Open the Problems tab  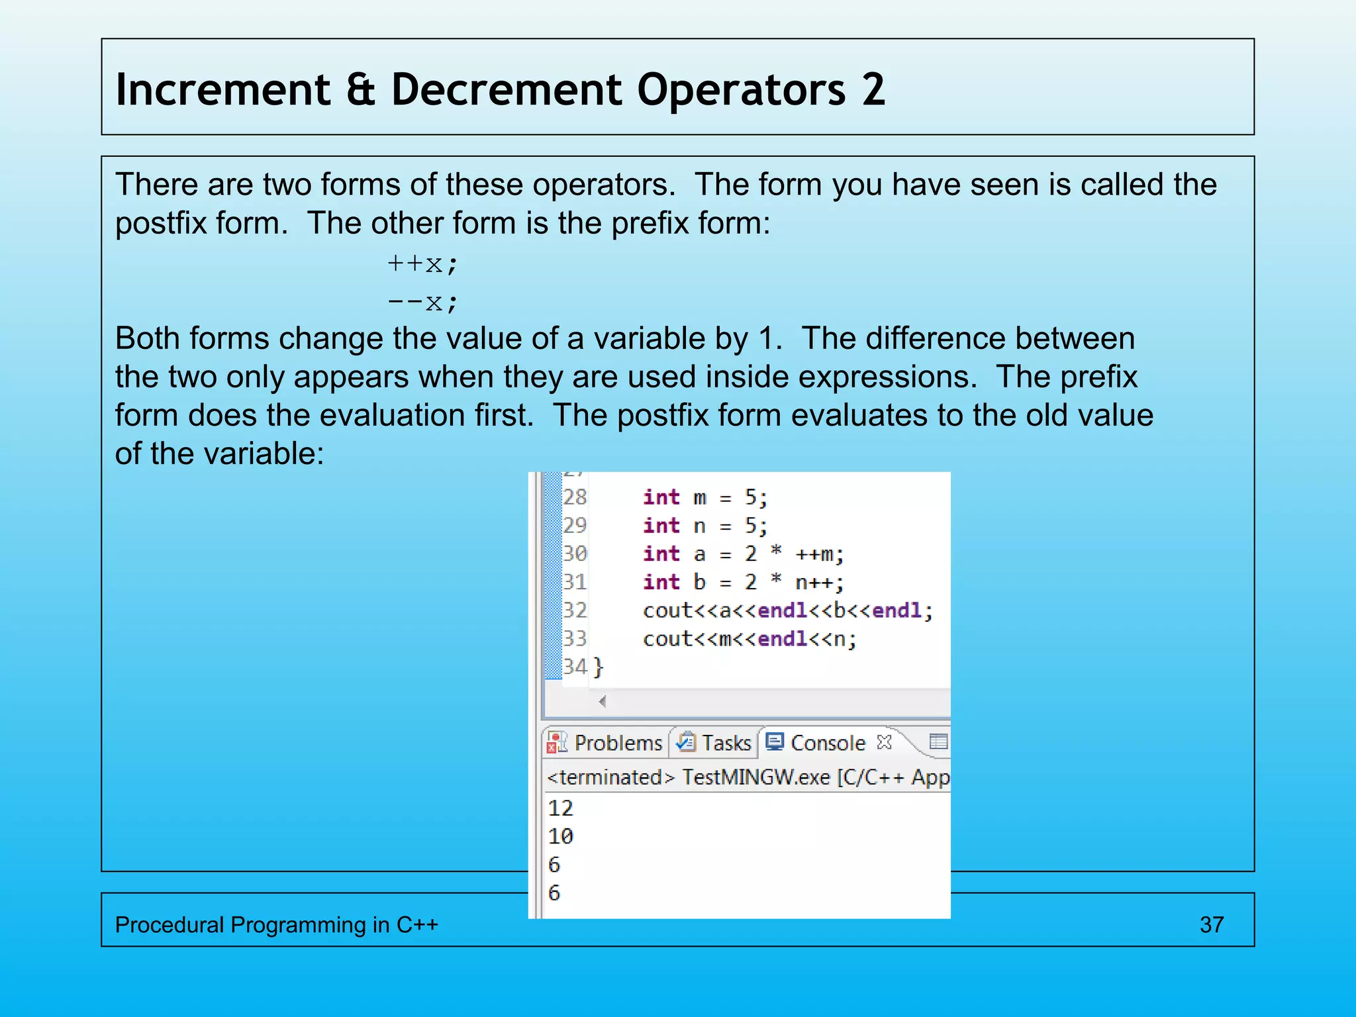point(606,743)
